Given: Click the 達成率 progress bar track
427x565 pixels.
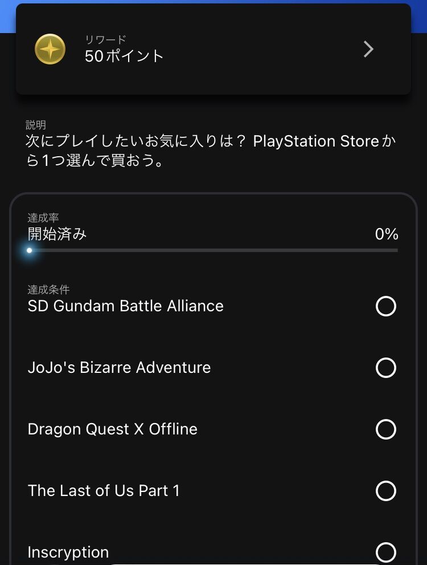Looking at the screenshot, I should point(213,250).
